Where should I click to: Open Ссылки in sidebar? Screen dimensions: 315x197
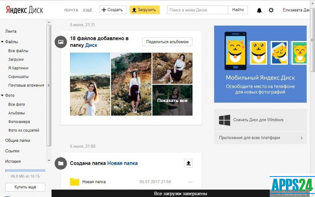click(x=13, y=151)
